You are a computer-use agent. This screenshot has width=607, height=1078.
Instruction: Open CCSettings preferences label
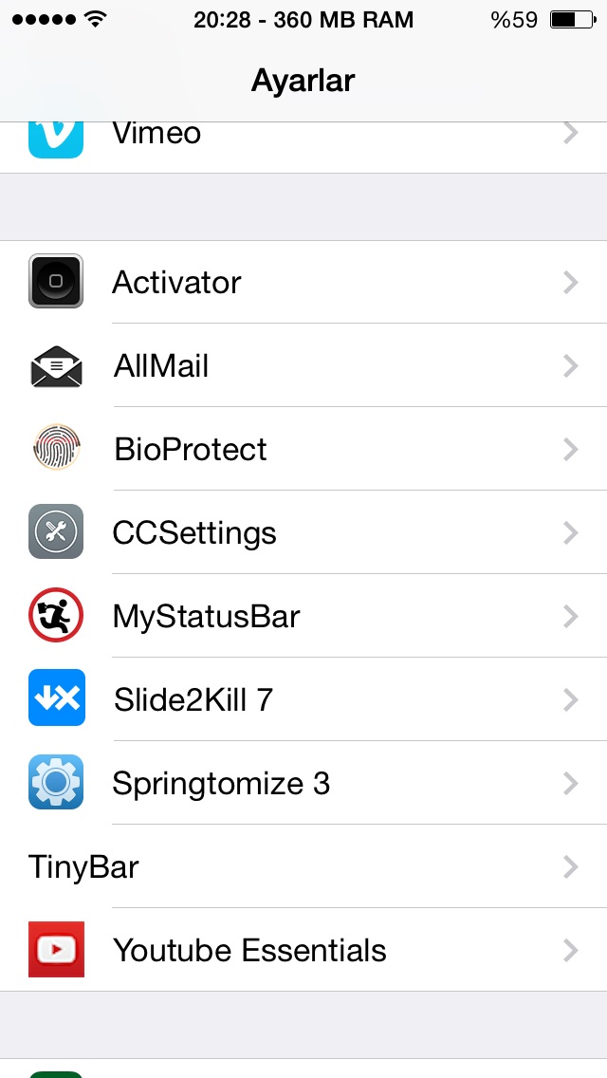point(194,533)
